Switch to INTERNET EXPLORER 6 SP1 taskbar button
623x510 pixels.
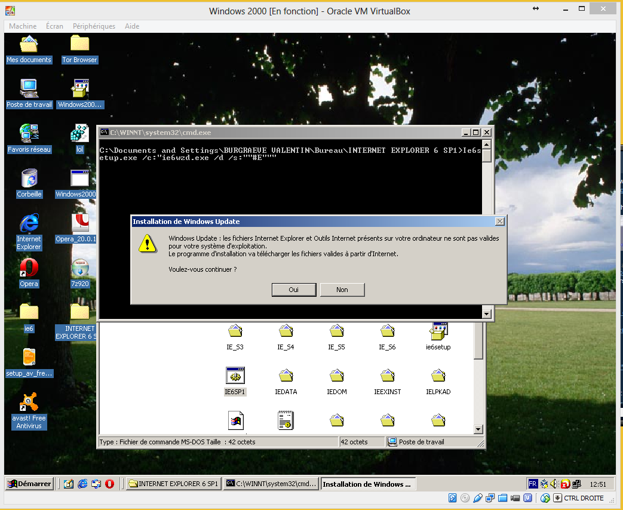click(174, 484)
